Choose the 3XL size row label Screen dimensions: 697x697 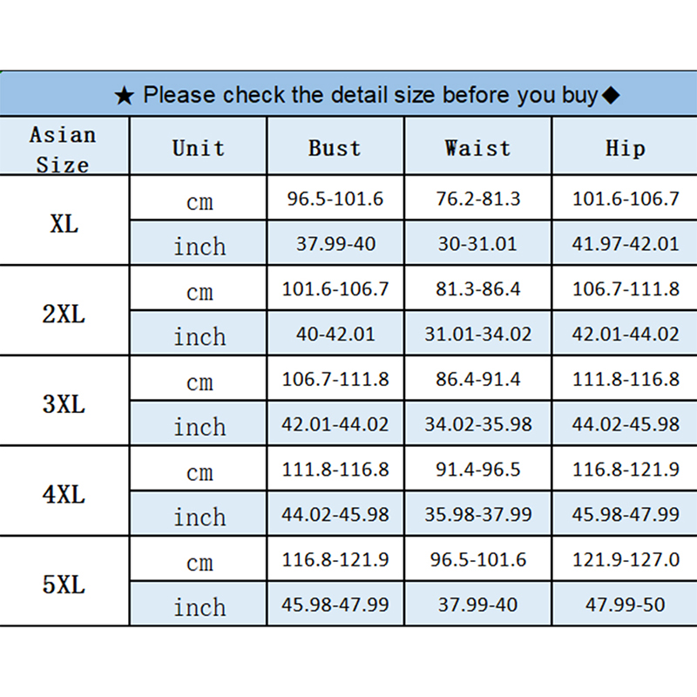point(64,403)
